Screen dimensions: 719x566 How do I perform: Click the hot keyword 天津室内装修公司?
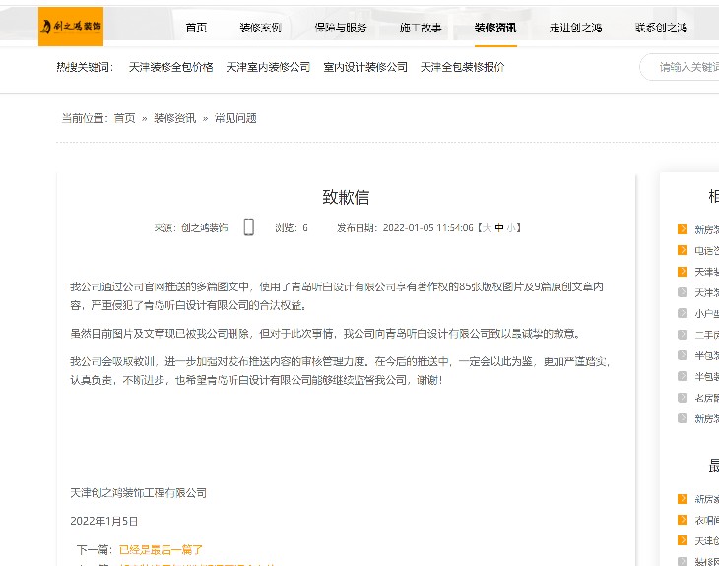(268, 67)
